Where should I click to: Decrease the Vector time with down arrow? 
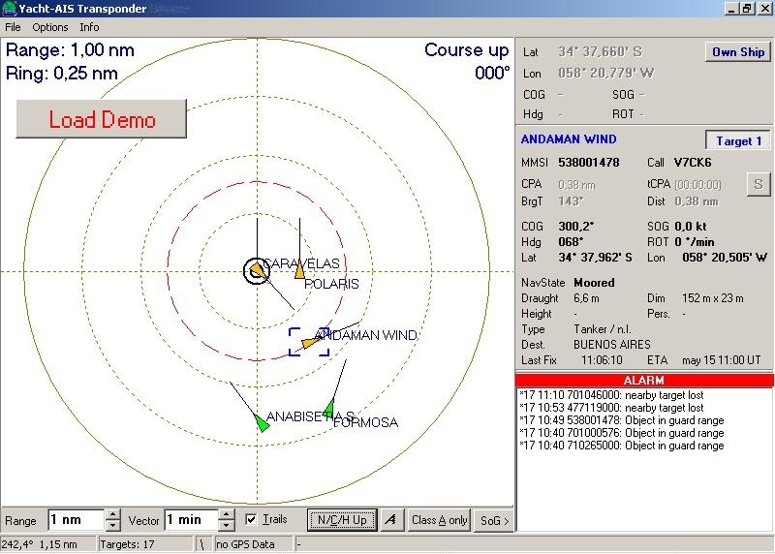coord(227,525)
